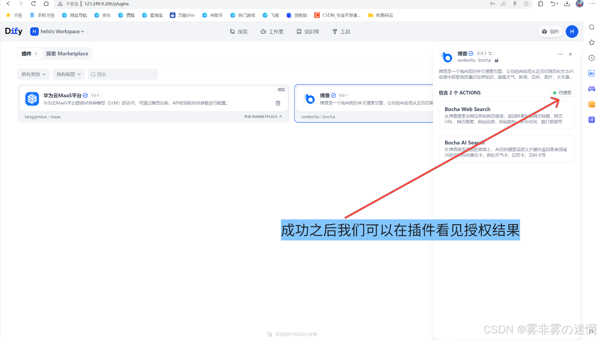Open the 所有标签 tag filter dropdown
The height and width of the screenshot is (340, 598).
pos(69,74)
